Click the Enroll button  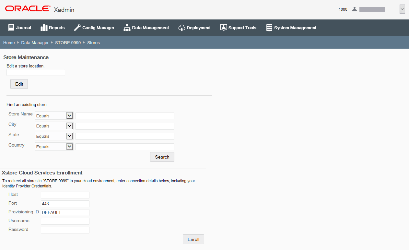pos(193,239)
